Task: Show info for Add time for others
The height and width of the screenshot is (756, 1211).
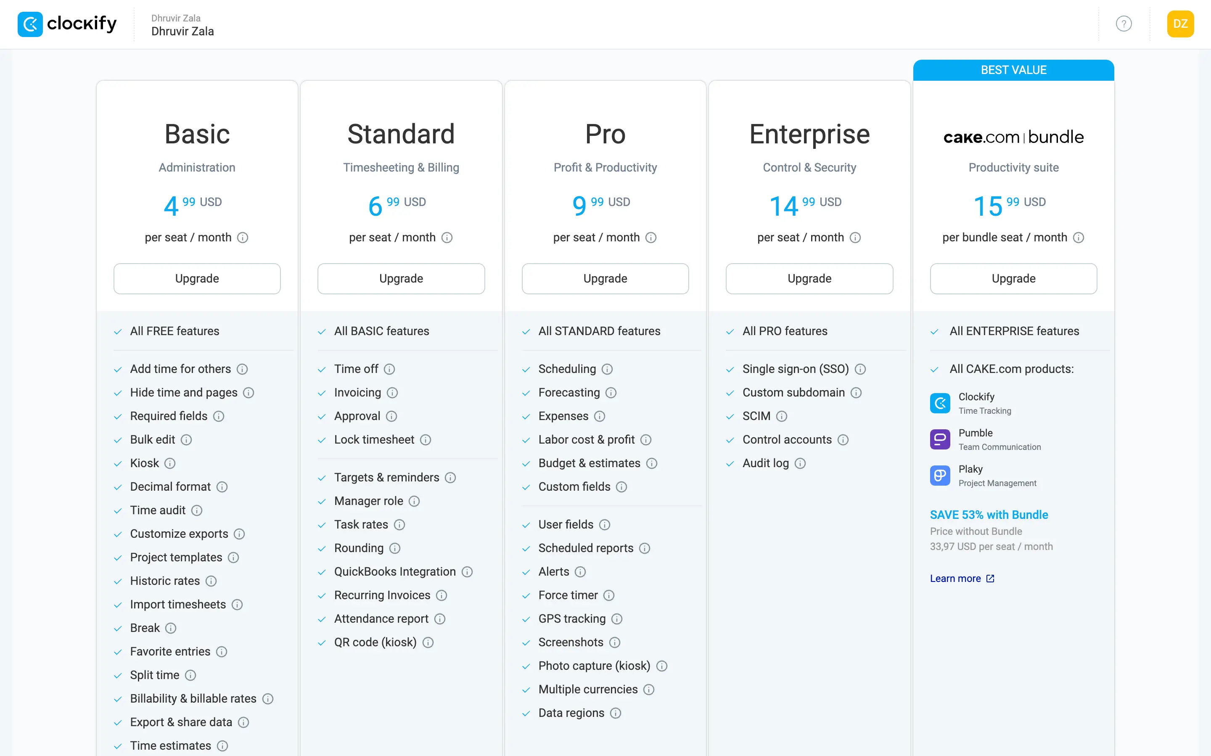Action: pyautogui.click(x=242, y=369)
